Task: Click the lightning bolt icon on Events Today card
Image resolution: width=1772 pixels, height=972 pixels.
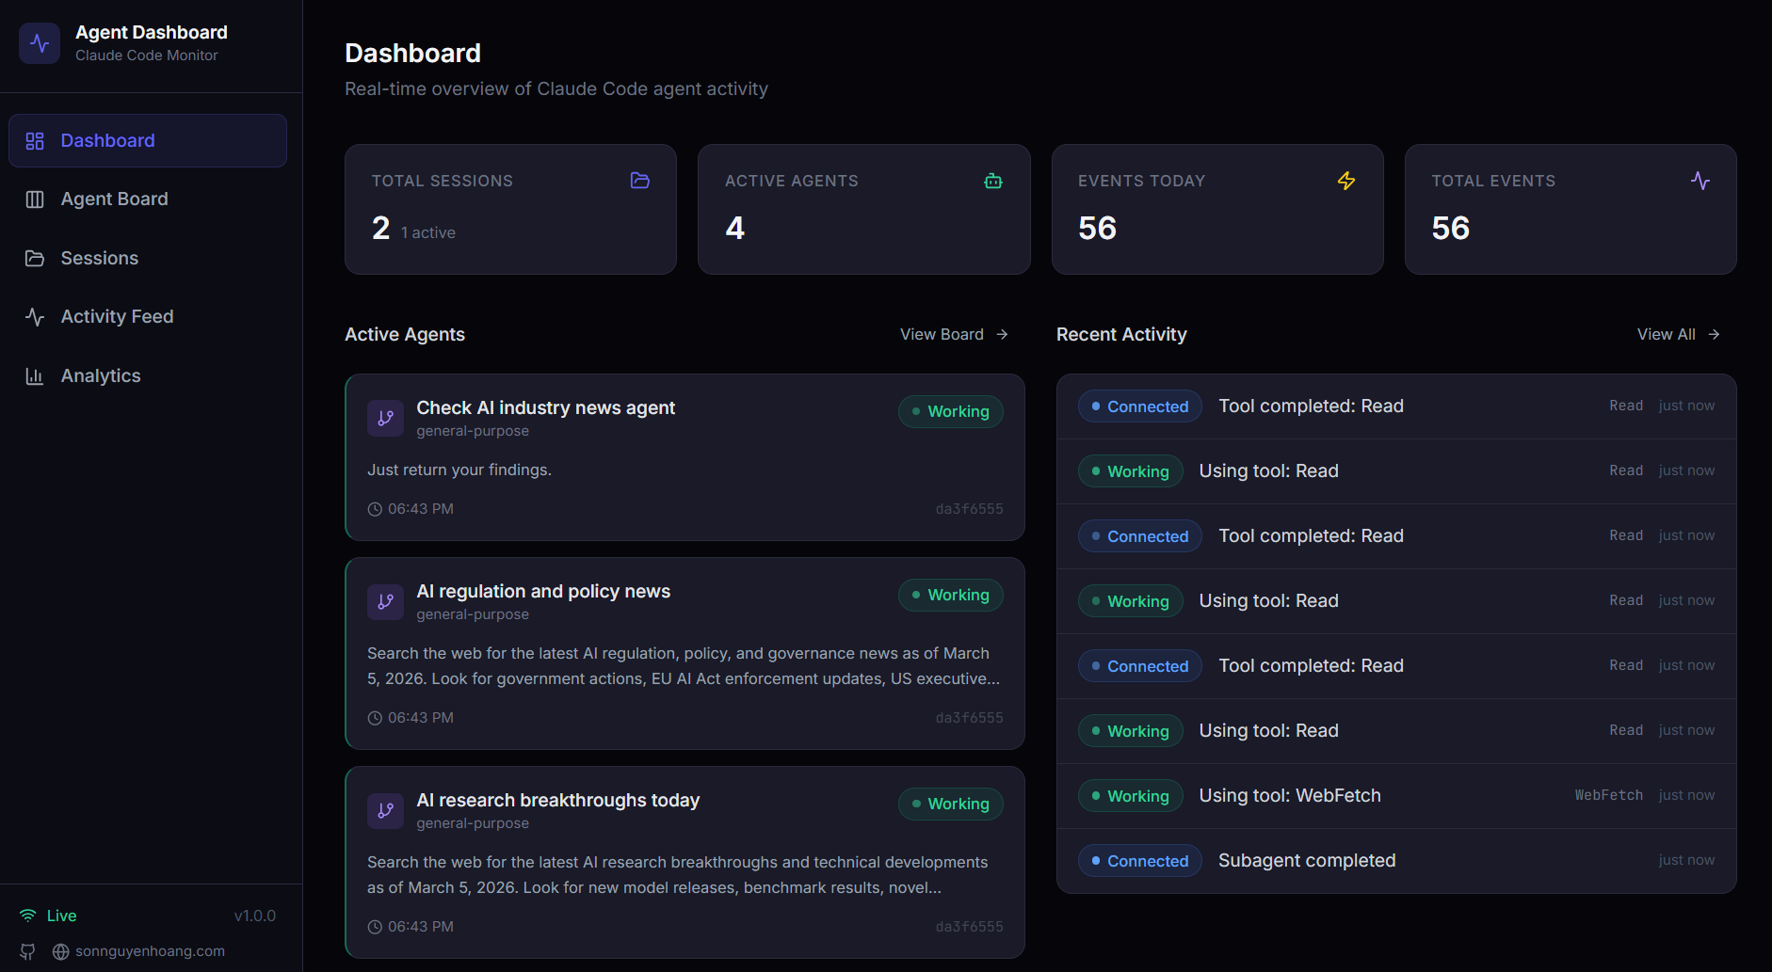Action: coord(1346,181)
